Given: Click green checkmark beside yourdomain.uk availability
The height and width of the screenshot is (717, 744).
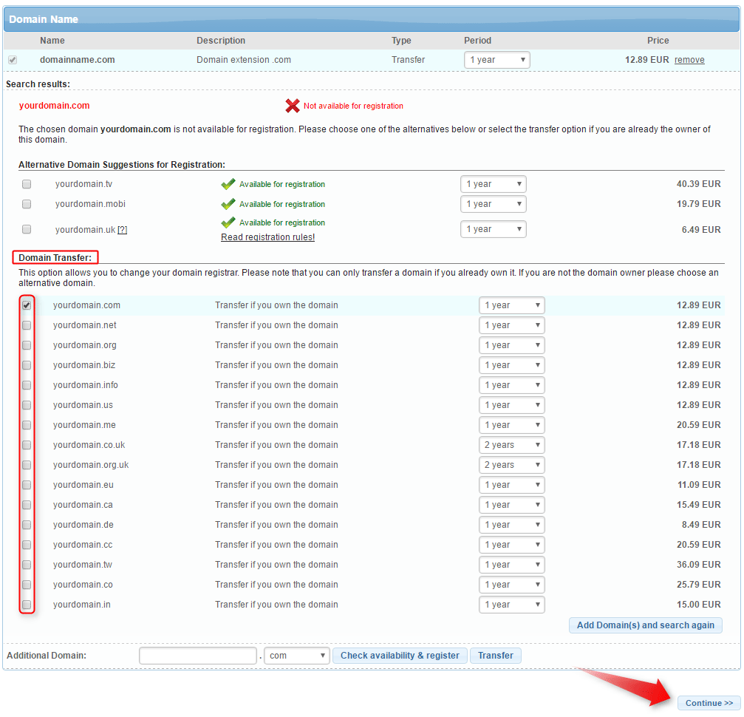Looking at the screenshot, I should point(228,222).
